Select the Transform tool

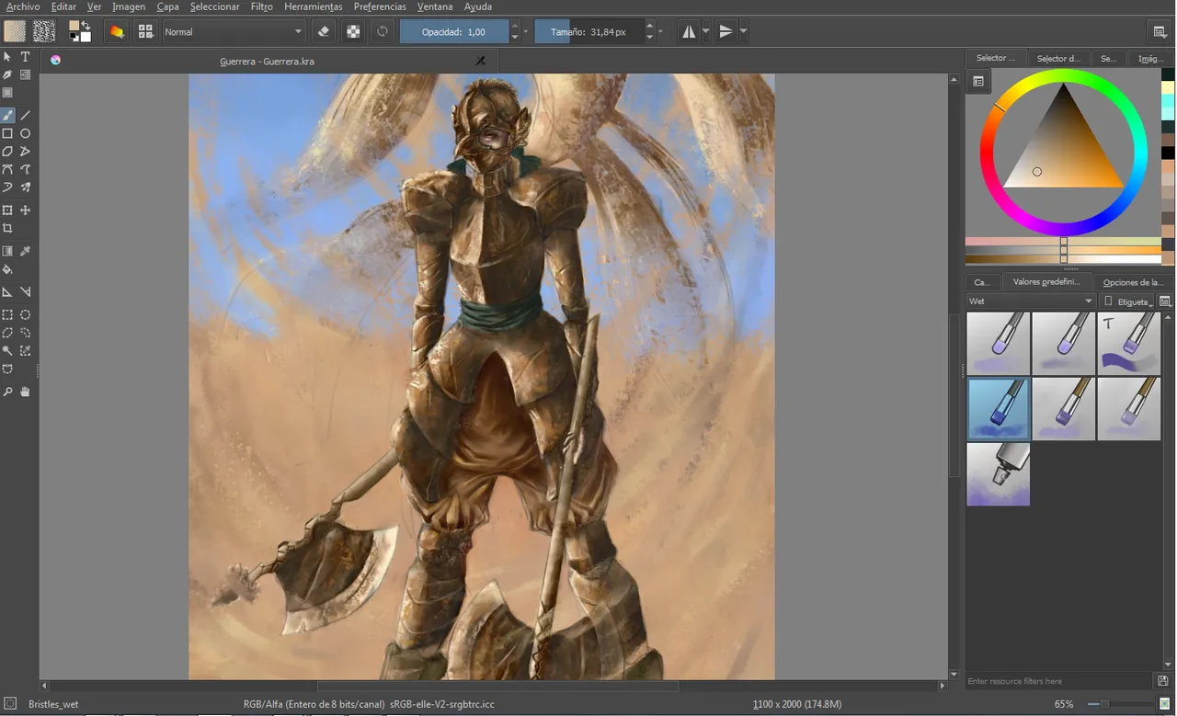point(7,210)
